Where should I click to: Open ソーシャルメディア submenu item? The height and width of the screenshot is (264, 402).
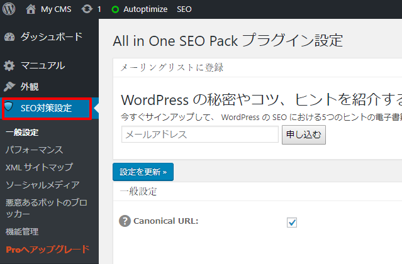[x=43, y=185]
